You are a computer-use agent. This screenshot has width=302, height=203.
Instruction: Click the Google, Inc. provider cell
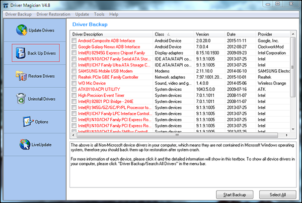(x=268, y=41)
